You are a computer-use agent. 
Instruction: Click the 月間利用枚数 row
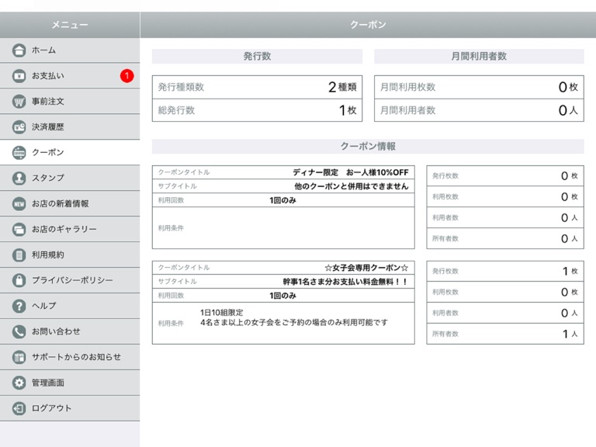[x=479, y=87]
